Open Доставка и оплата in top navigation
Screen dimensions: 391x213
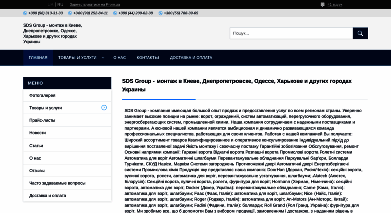pos(191,57)
